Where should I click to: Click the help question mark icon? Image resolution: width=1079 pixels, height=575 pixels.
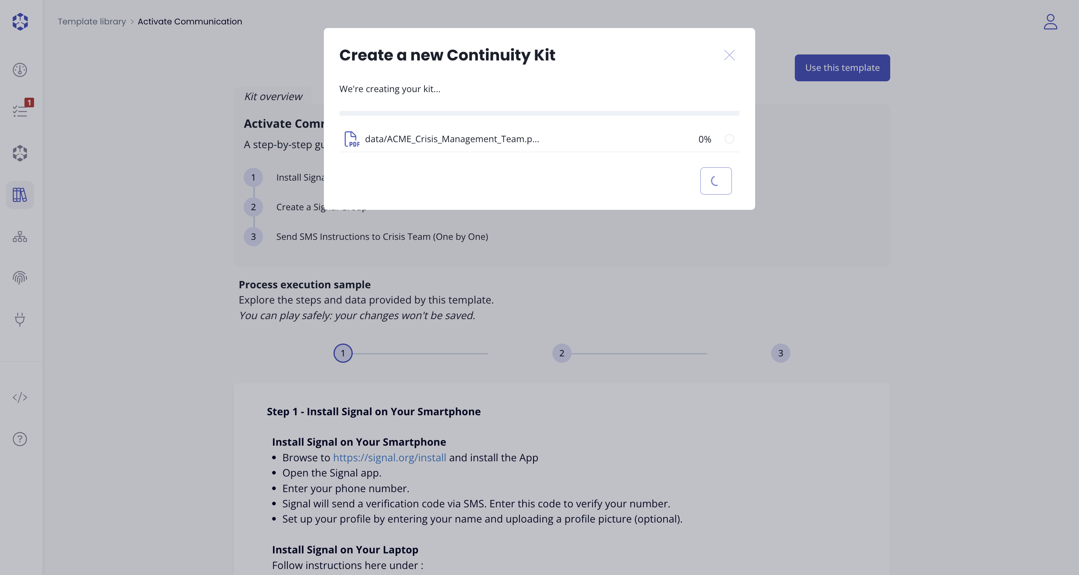(20, 439)
